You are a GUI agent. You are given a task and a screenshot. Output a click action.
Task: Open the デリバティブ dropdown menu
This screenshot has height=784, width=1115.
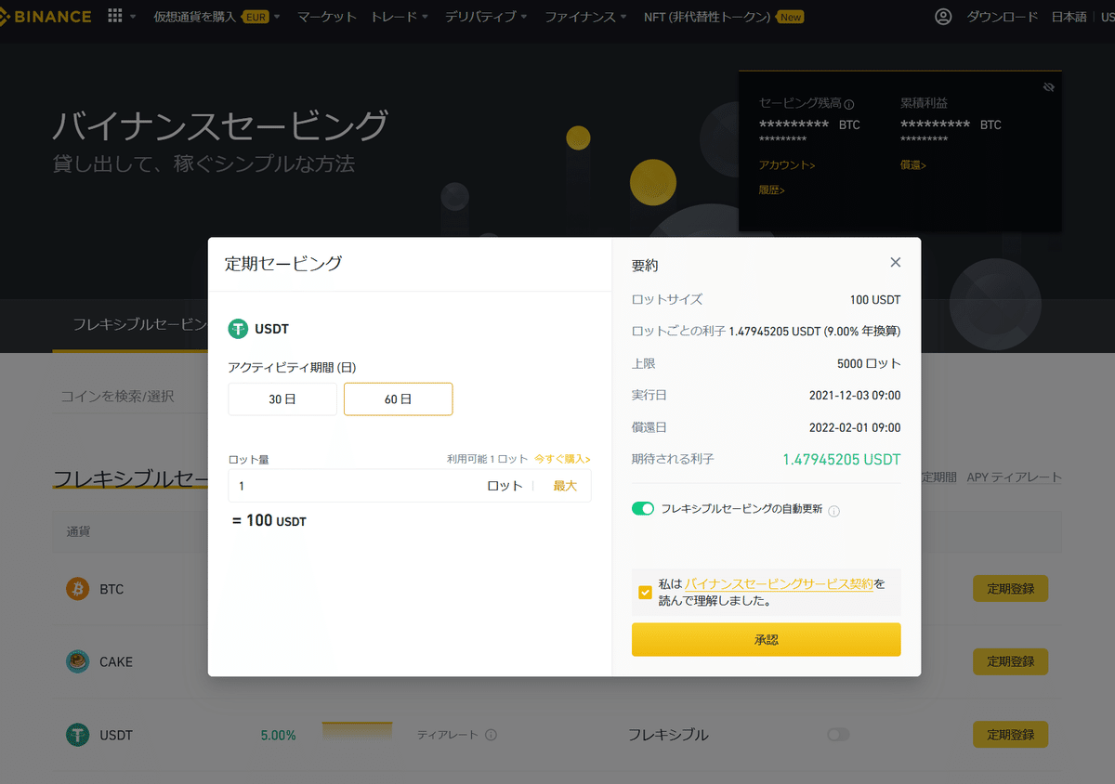(486, 16)
